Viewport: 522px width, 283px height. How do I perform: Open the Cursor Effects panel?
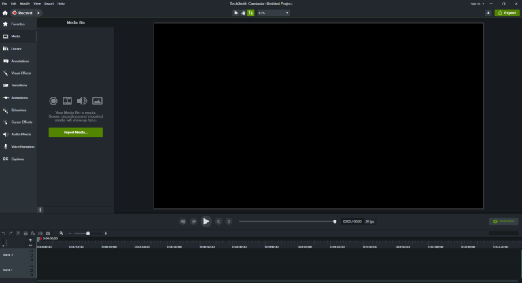click(18, 122)
